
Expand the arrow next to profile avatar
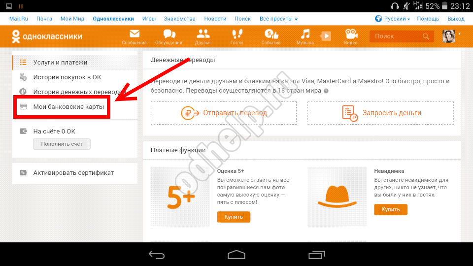pyautogui.click(x=459, y=34)
